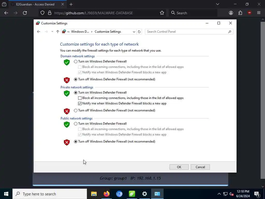
Task: Open the Windows Start menu
Action: pyautogui.click(x=6, y=194)
